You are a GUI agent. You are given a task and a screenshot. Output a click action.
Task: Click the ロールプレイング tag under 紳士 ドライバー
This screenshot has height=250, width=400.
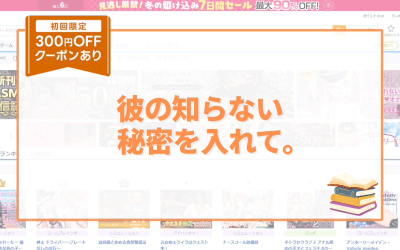62,233
